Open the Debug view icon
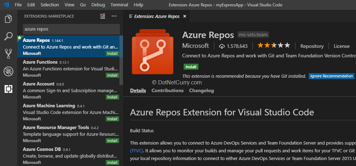This screenshot has height=166, width=356. pos(8,71)
